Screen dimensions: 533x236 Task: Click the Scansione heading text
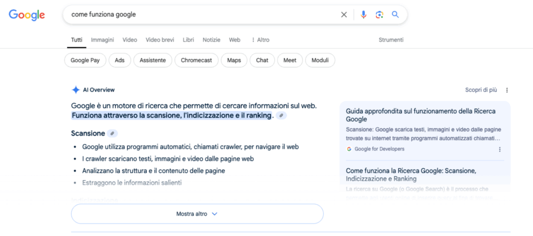(88, 134)
